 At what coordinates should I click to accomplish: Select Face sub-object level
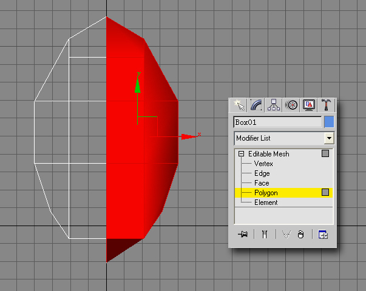262,183
